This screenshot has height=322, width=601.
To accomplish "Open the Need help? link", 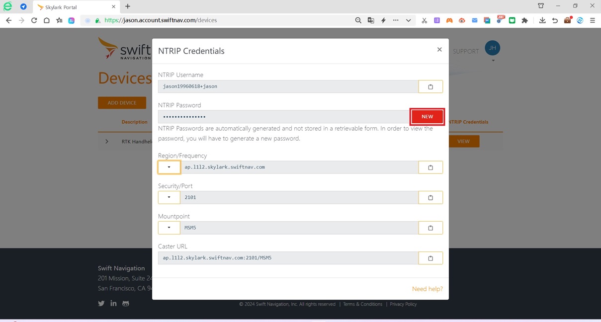I will 427,289.
